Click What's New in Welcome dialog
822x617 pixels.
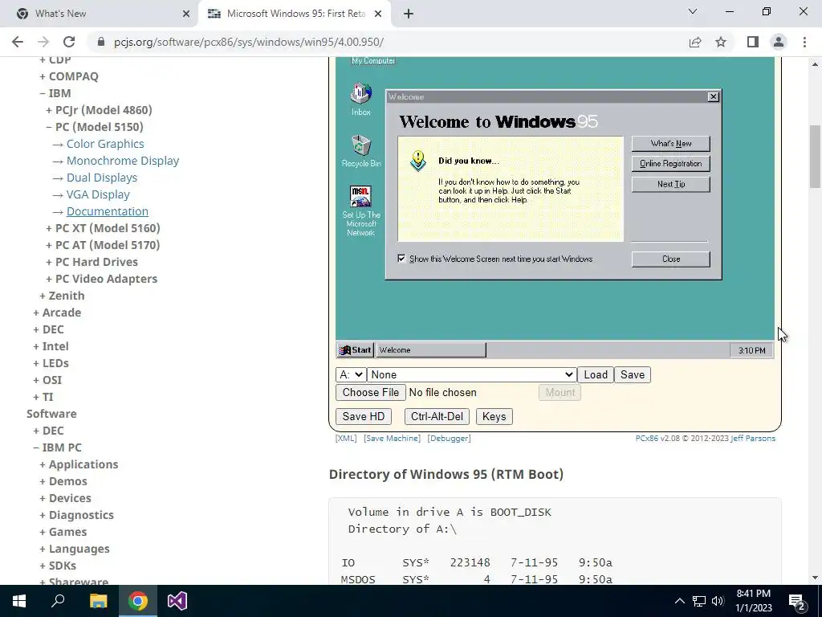[x=671, y=143]
